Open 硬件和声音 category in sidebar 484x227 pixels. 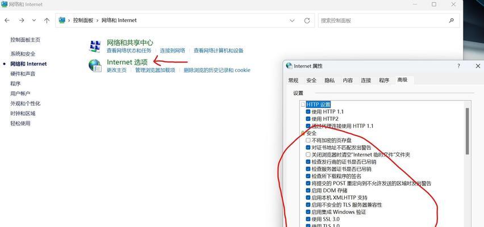23,74
